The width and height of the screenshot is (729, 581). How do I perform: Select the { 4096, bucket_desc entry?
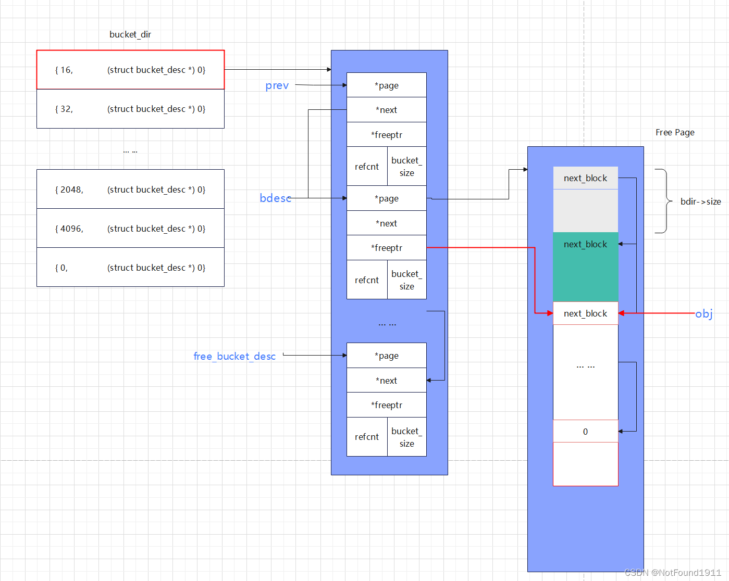[130, 228]
